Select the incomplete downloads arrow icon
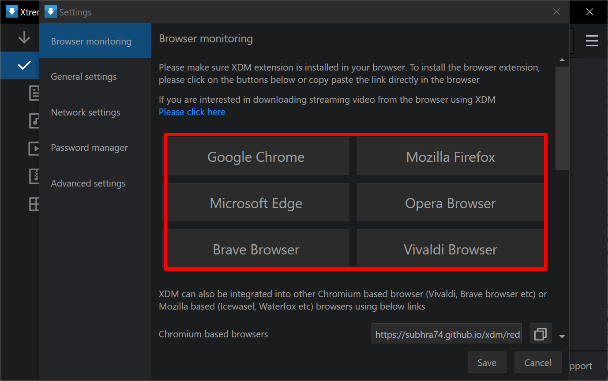Viewport: 608px width, 381px height. pyautogui.click(x=20, y=37)
